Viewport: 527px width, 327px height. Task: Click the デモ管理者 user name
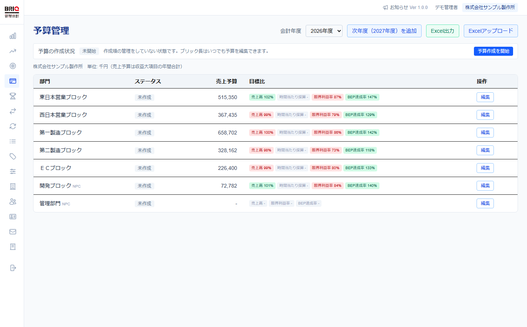pos(446,8)
